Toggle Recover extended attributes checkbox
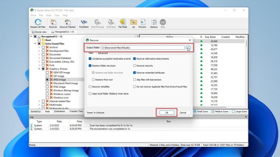 coord(135,73)
